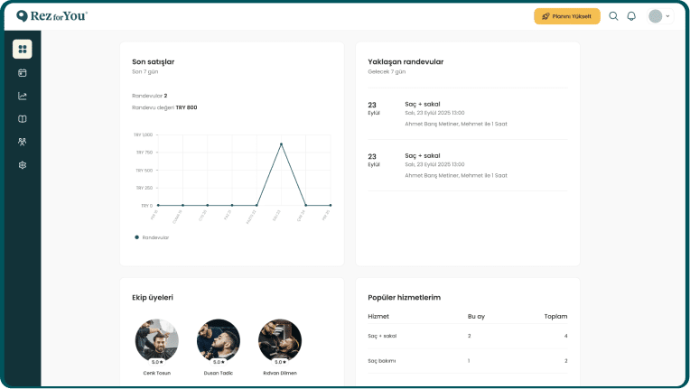Select Rıdvan Dilmen's profile photo
The image size is (690, 389).
(279, 340)
